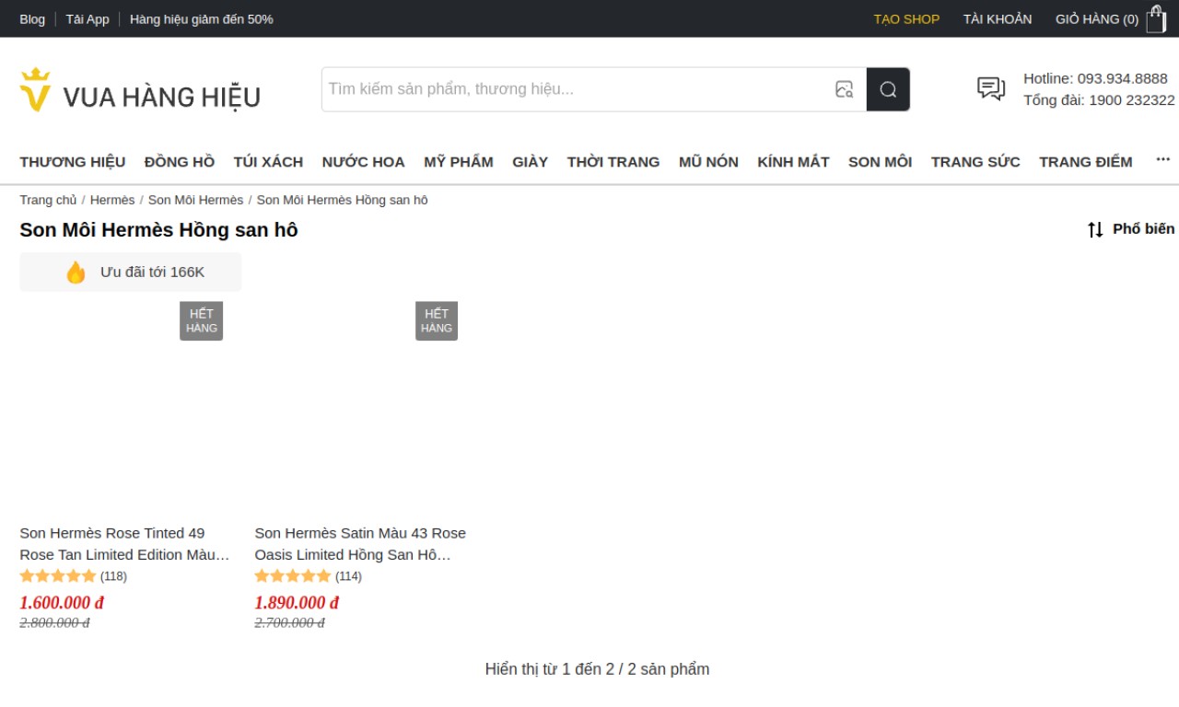Click the struck-through 2.700.000 đ price

click(289, 623)
